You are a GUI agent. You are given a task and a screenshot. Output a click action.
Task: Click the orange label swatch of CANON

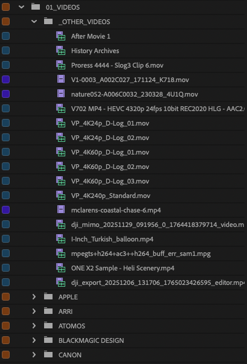[x=5, y=354]
